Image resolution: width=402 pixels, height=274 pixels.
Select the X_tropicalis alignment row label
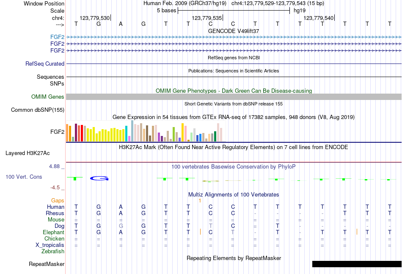click(x=50, y=245)
